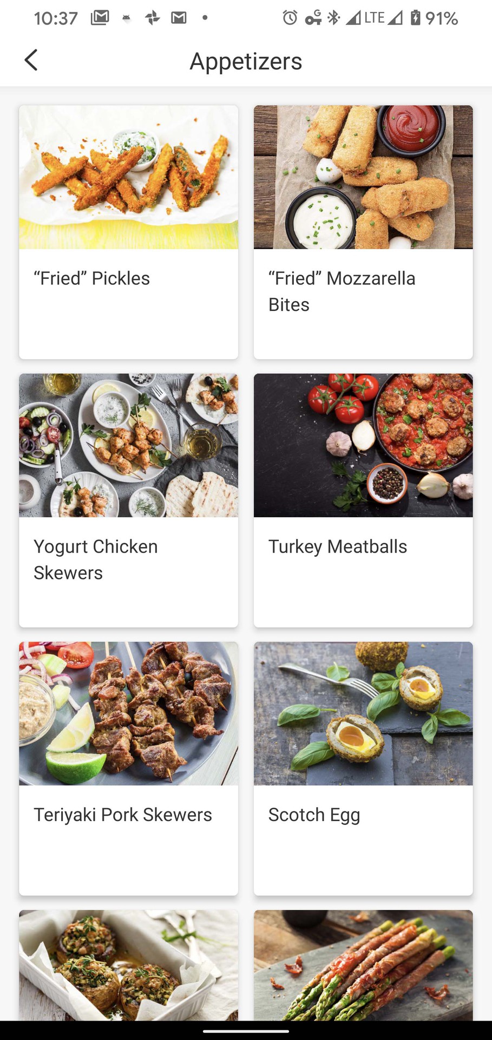Tap the Teriyaki Pork Skewers title
Screen dimensions: 492x1040
123,815
